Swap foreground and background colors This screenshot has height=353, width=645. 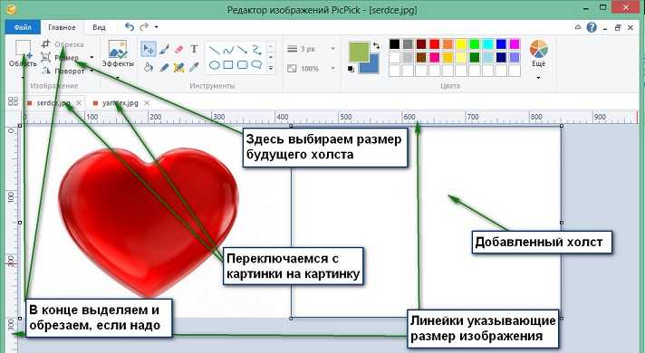click(x=376, y=45)
